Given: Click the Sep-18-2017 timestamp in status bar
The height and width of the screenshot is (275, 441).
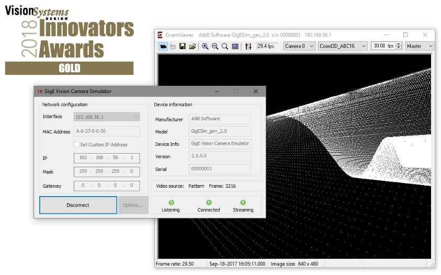Looking at the screenshot, I should pyautogui.click(x=237, y=263).
